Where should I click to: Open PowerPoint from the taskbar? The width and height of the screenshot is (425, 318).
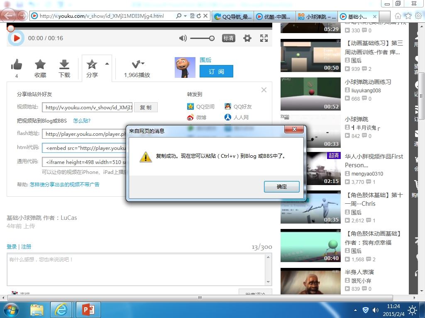click(88, 310)
